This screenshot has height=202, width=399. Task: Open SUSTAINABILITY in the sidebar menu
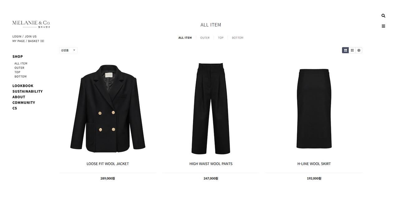pos(27,92)
